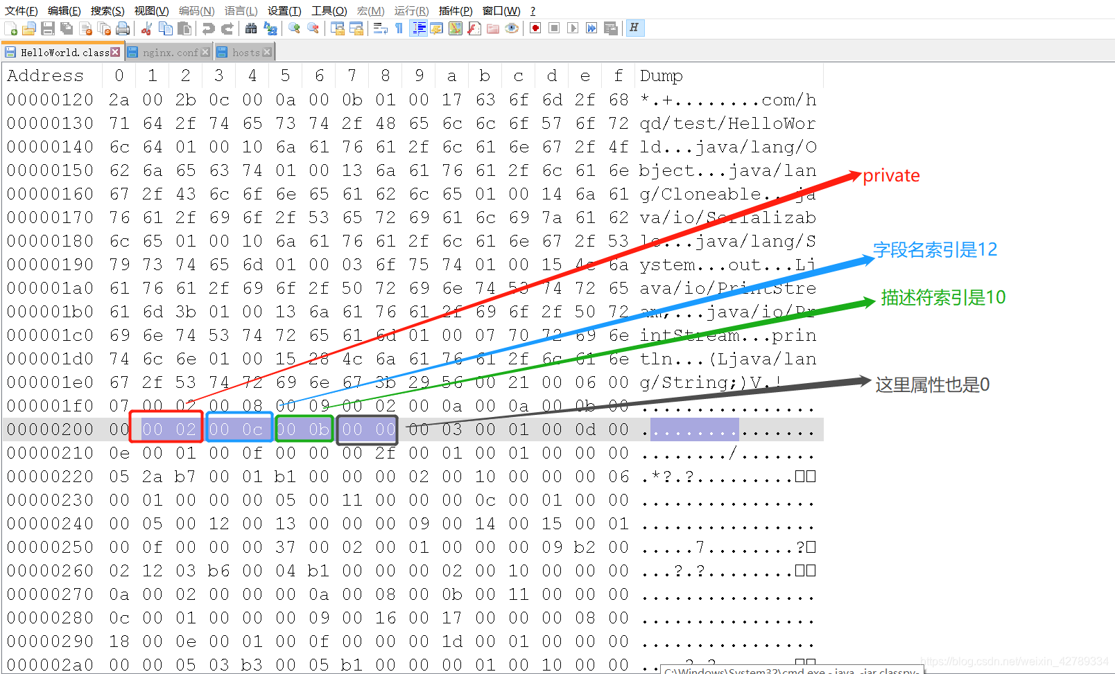1115x674 pixels.
Task: Click the Open file folder icon
Action: tap(29, 28)
